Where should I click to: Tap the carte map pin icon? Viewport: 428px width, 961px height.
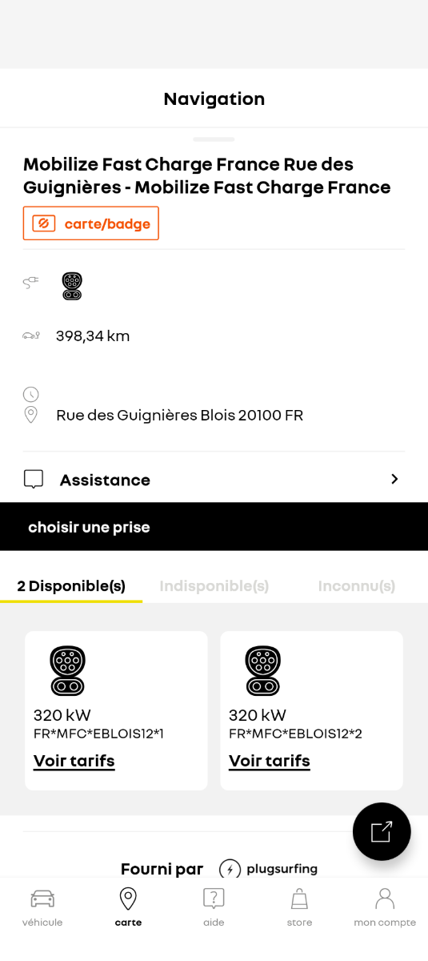[x=128, y=899]
